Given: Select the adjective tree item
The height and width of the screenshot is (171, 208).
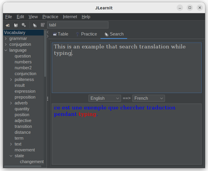Looking at the screenshot, I should (23, 121).
